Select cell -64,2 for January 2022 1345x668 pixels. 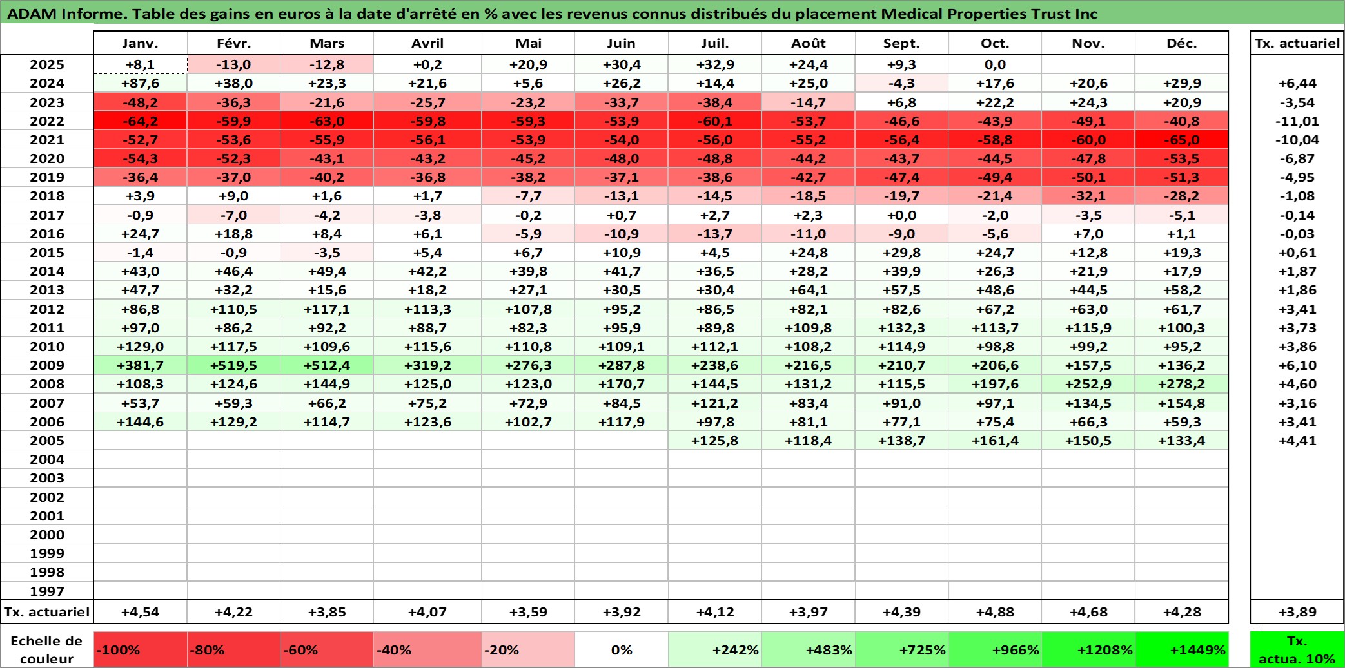click(x=140, y=121)
